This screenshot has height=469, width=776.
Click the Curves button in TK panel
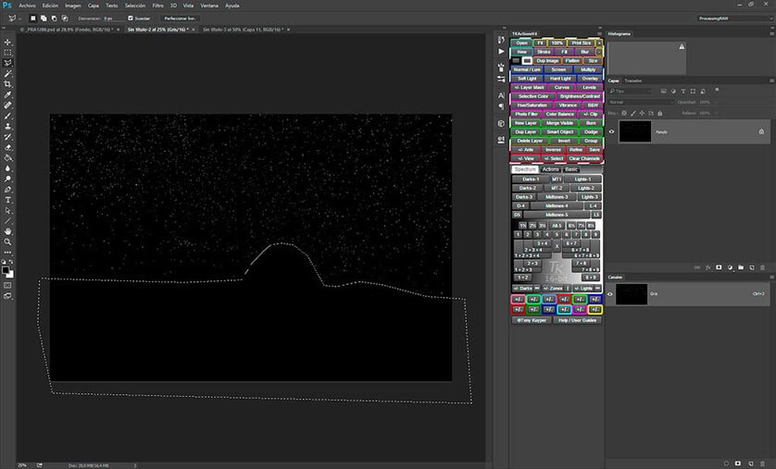(561, 88)
